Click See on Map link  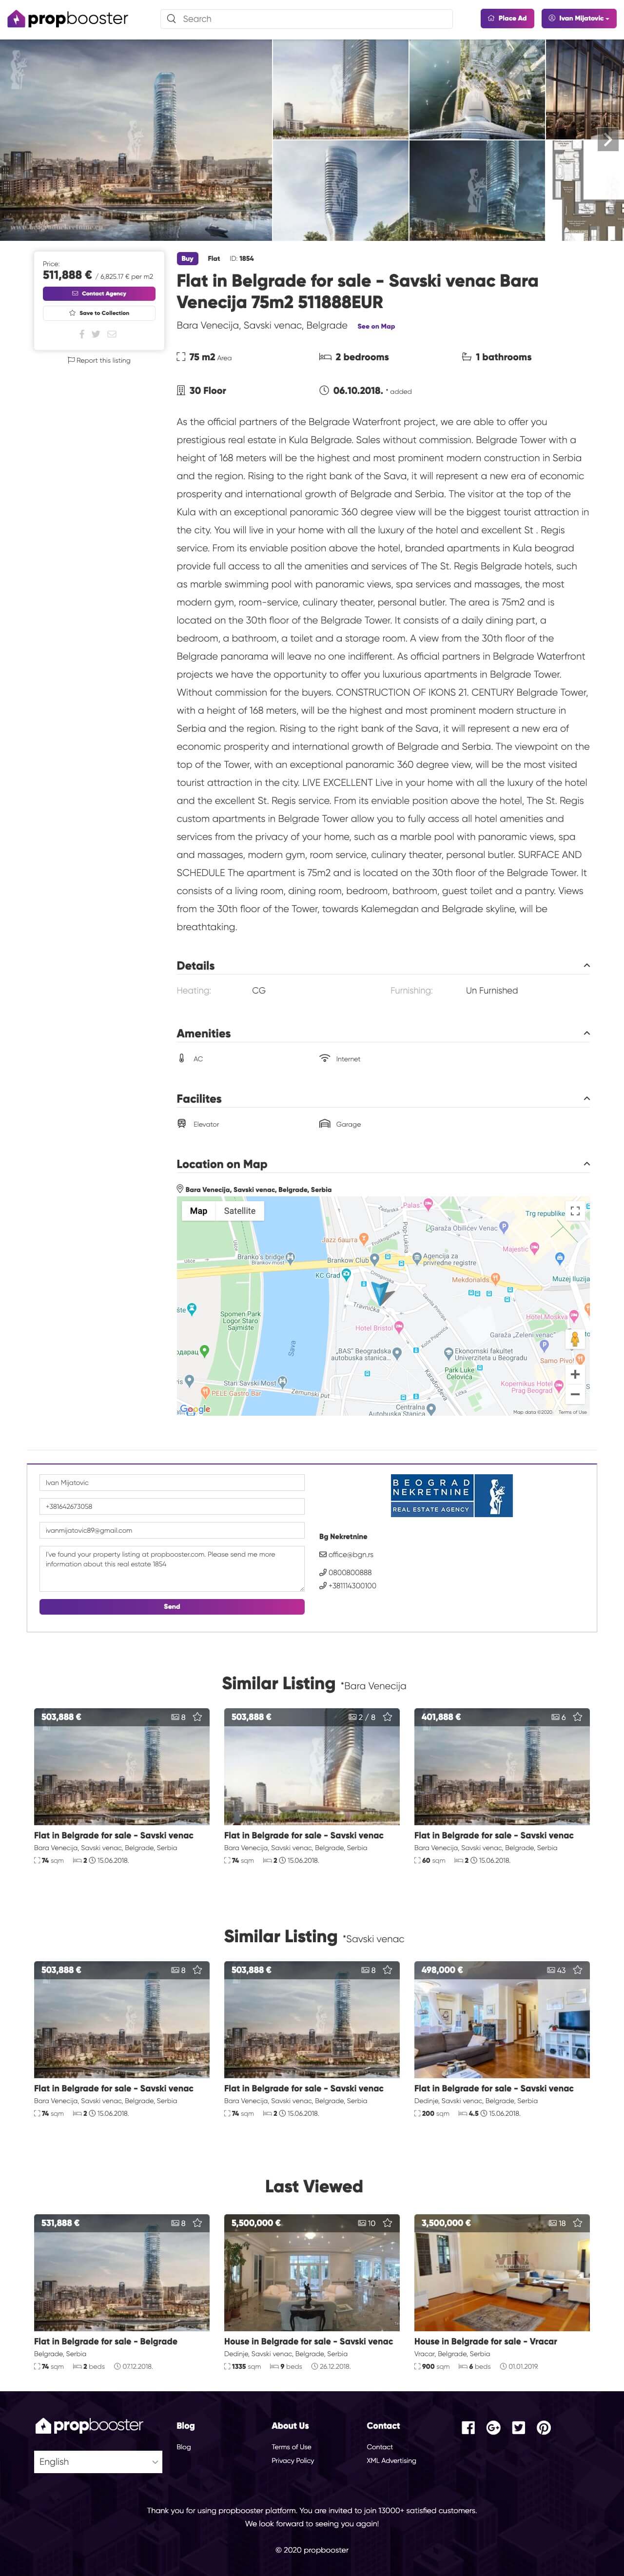376,326
